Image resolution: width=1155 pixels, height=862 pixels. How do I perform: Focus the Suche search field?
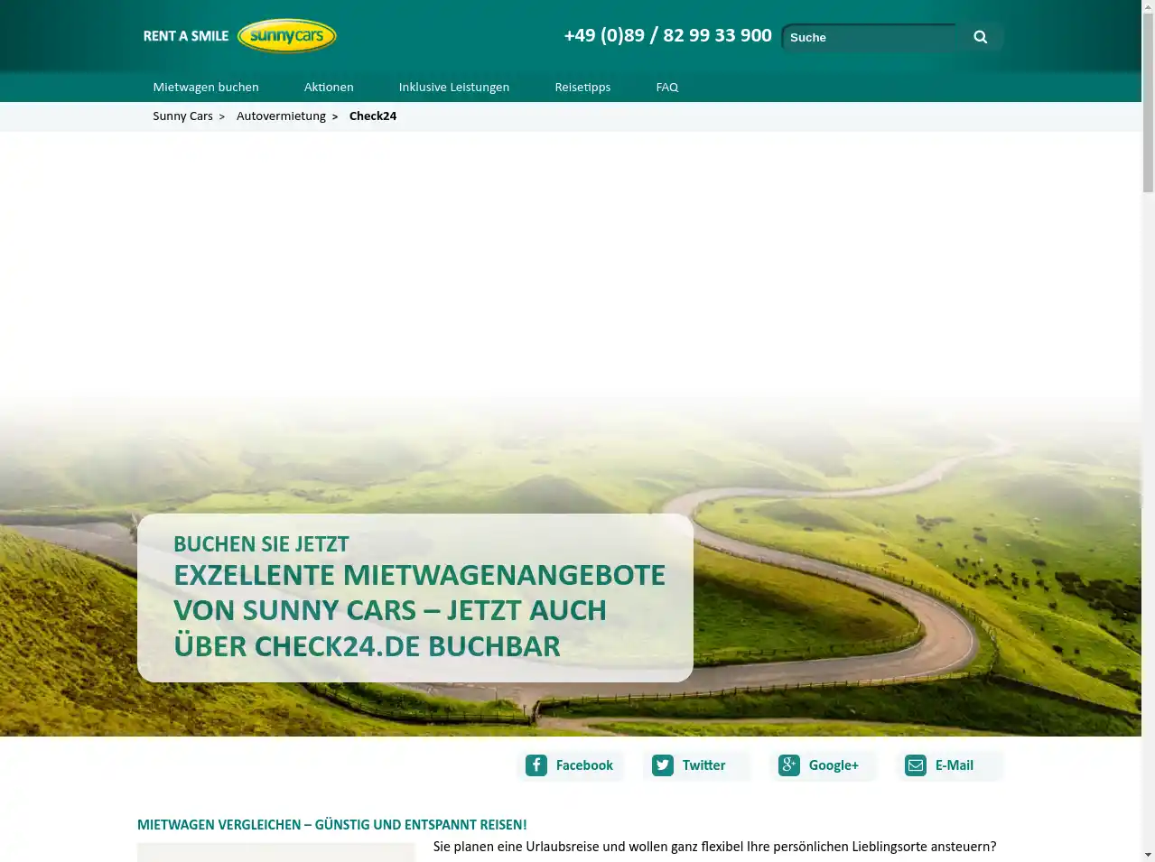click(x=869, y=37)
